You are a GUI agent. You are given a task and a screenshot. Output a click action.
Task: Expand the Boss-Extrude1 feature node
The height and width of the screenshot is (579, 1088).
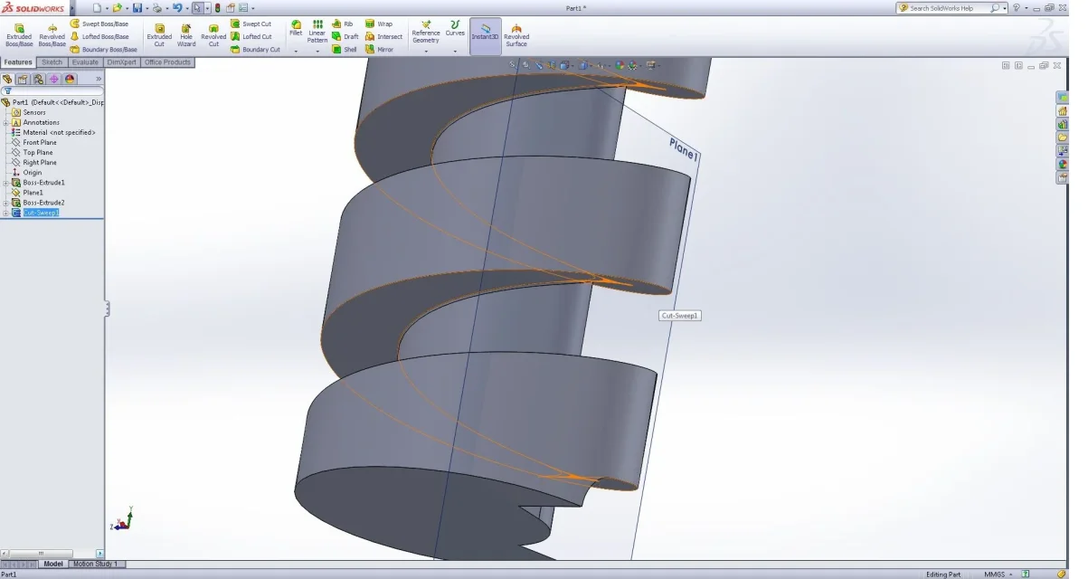point(6,183)
